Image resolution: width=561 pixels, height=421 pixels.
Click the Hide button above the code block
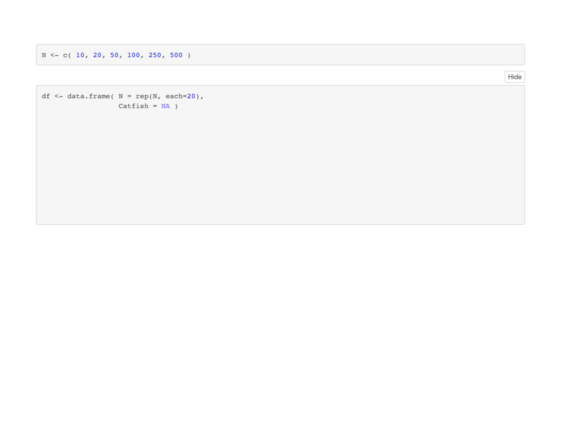[x=514, y=77]
